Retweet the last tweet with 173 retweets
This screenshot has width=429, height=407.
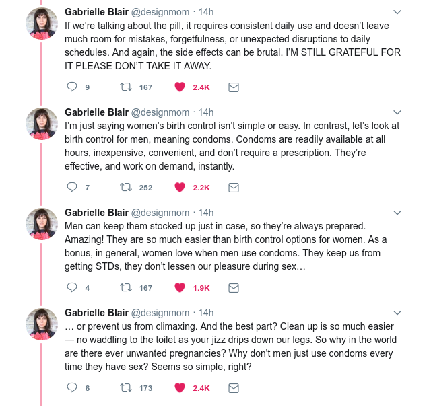click(125, 387)
